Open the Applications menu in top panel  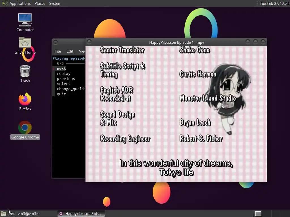(20, 3)
